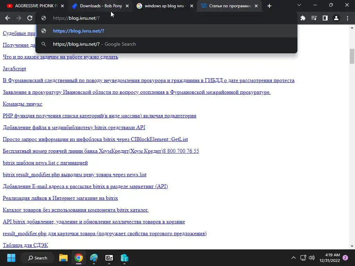Open the Paint taskbar icon

(94, 258)
